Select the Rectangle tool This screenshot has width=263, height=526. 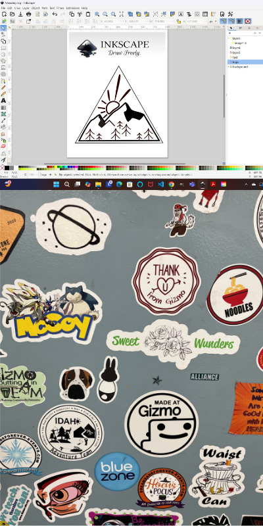[x=3, y=47]
